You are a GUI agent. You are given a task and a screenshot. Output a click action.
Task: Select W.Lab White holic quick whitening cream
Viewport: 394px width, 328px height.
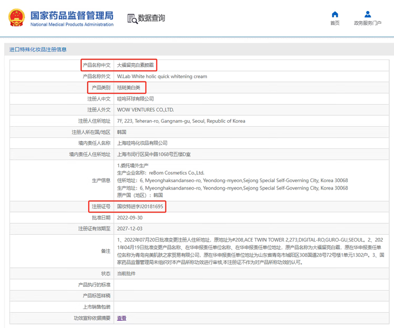pos(162,76)
